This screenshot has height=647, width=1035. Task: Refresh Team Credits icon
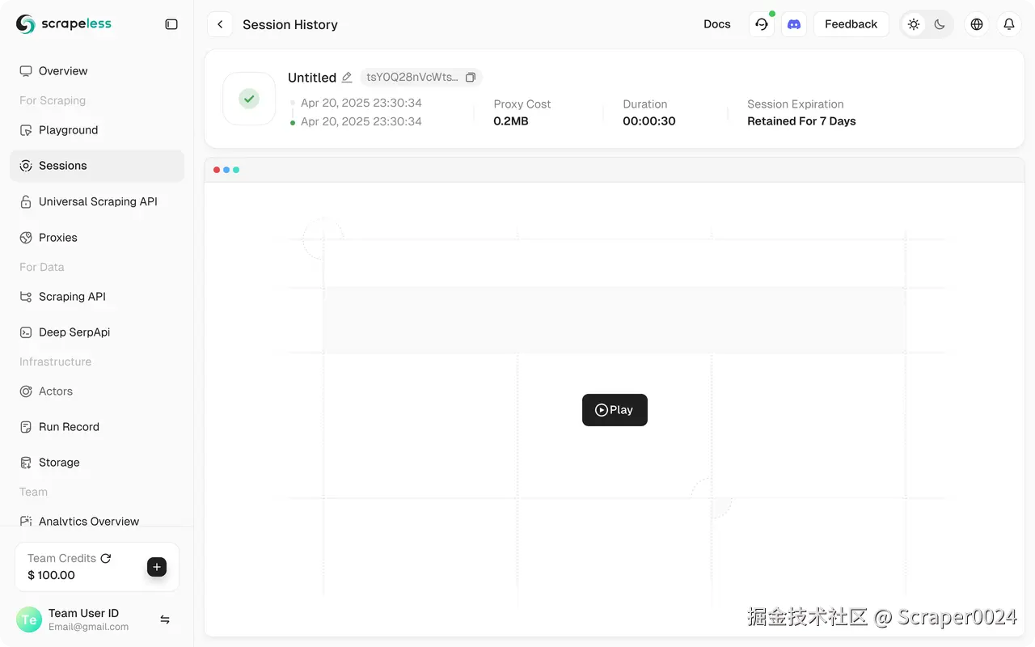(x=106, y=558)
